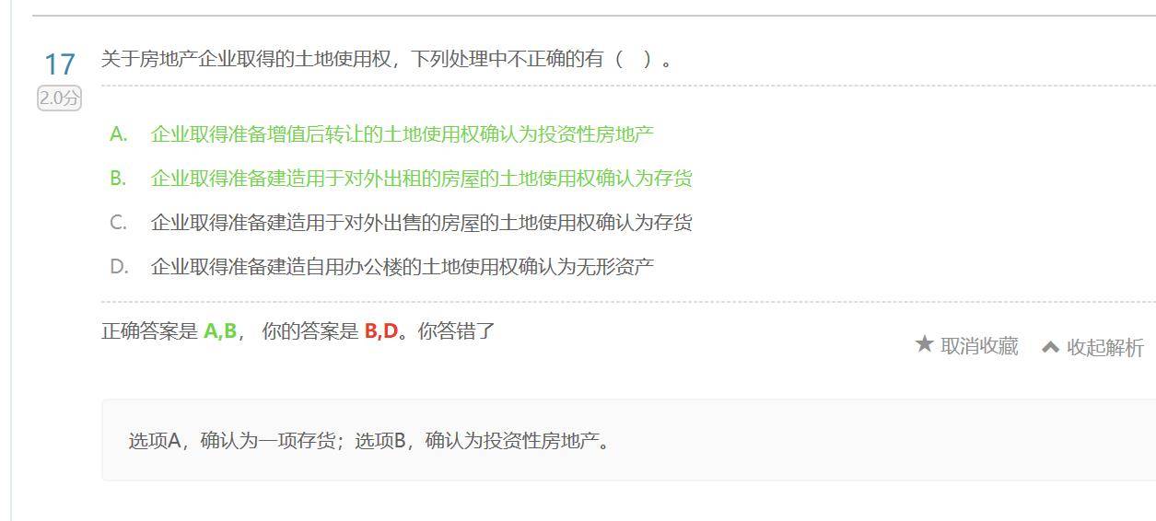The width and height of the screenshot is (1156, 521).
Task: Click the up chevron icon beside 收起解析
Action: pos(1050,347)
